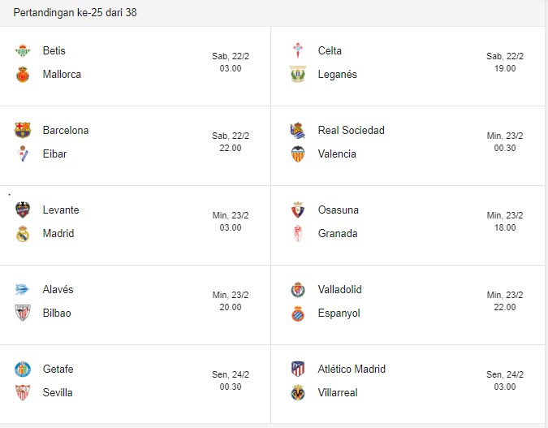Click the Real Madrid crest icon
This screenshot has width=548, height=428.
point(22,234)
